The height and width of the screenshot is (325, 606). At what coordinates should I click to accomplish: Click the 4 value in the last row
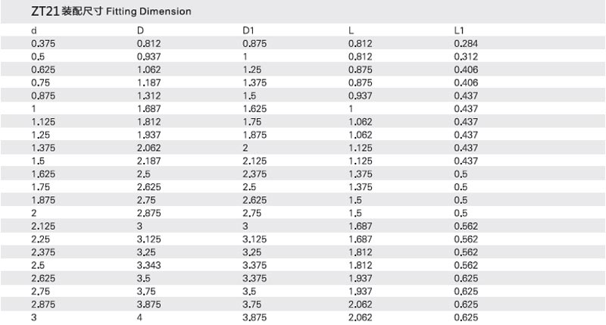coord(139,318)
